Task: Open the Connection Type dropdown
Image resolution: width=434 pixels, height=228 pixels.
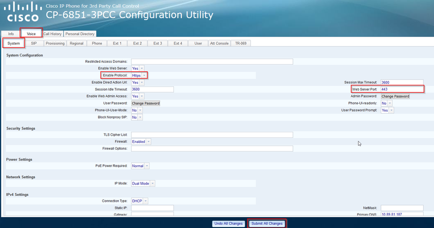Action: pos(140,201)
